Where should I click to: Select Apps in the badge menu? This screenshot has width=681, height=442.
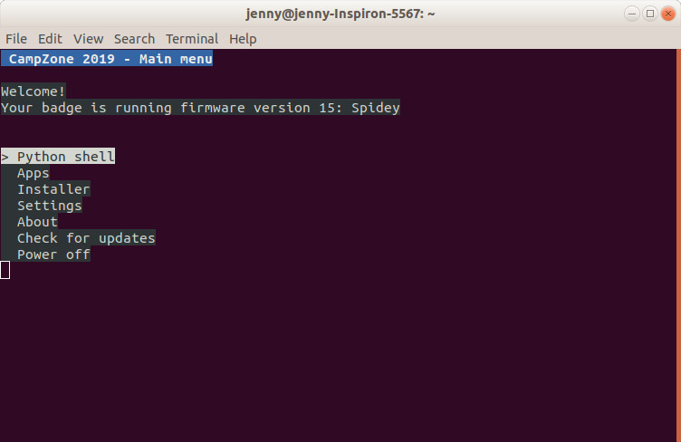coord(33,173)
